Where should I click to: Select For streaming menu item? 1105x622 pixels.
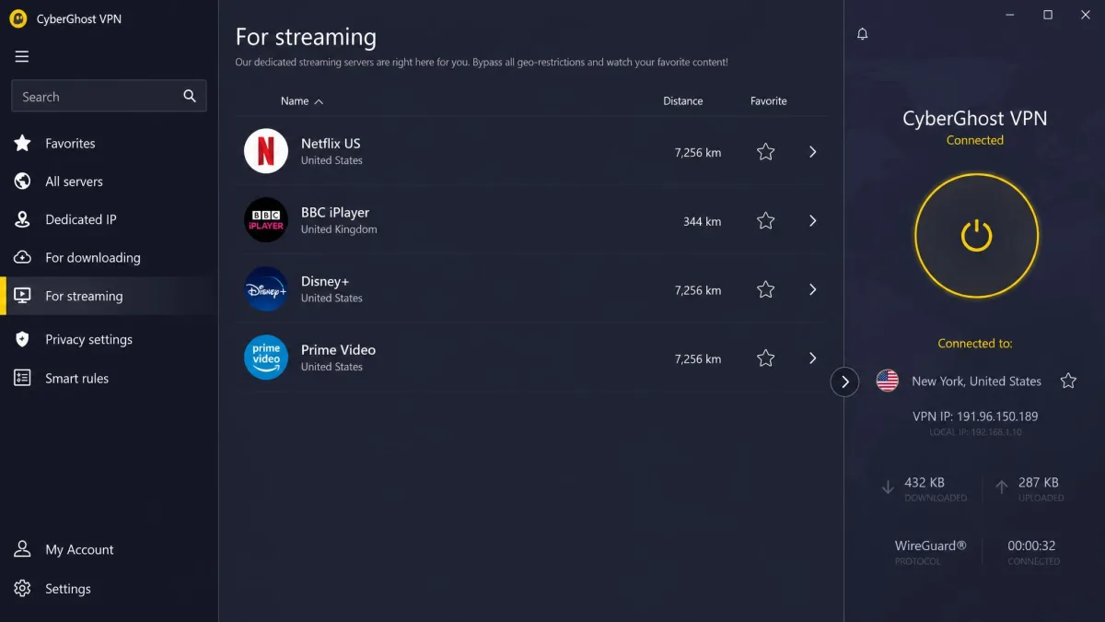(x=84, y=296)
